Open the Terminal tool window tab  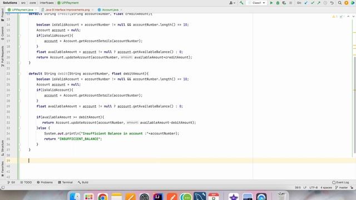point(66,182)
